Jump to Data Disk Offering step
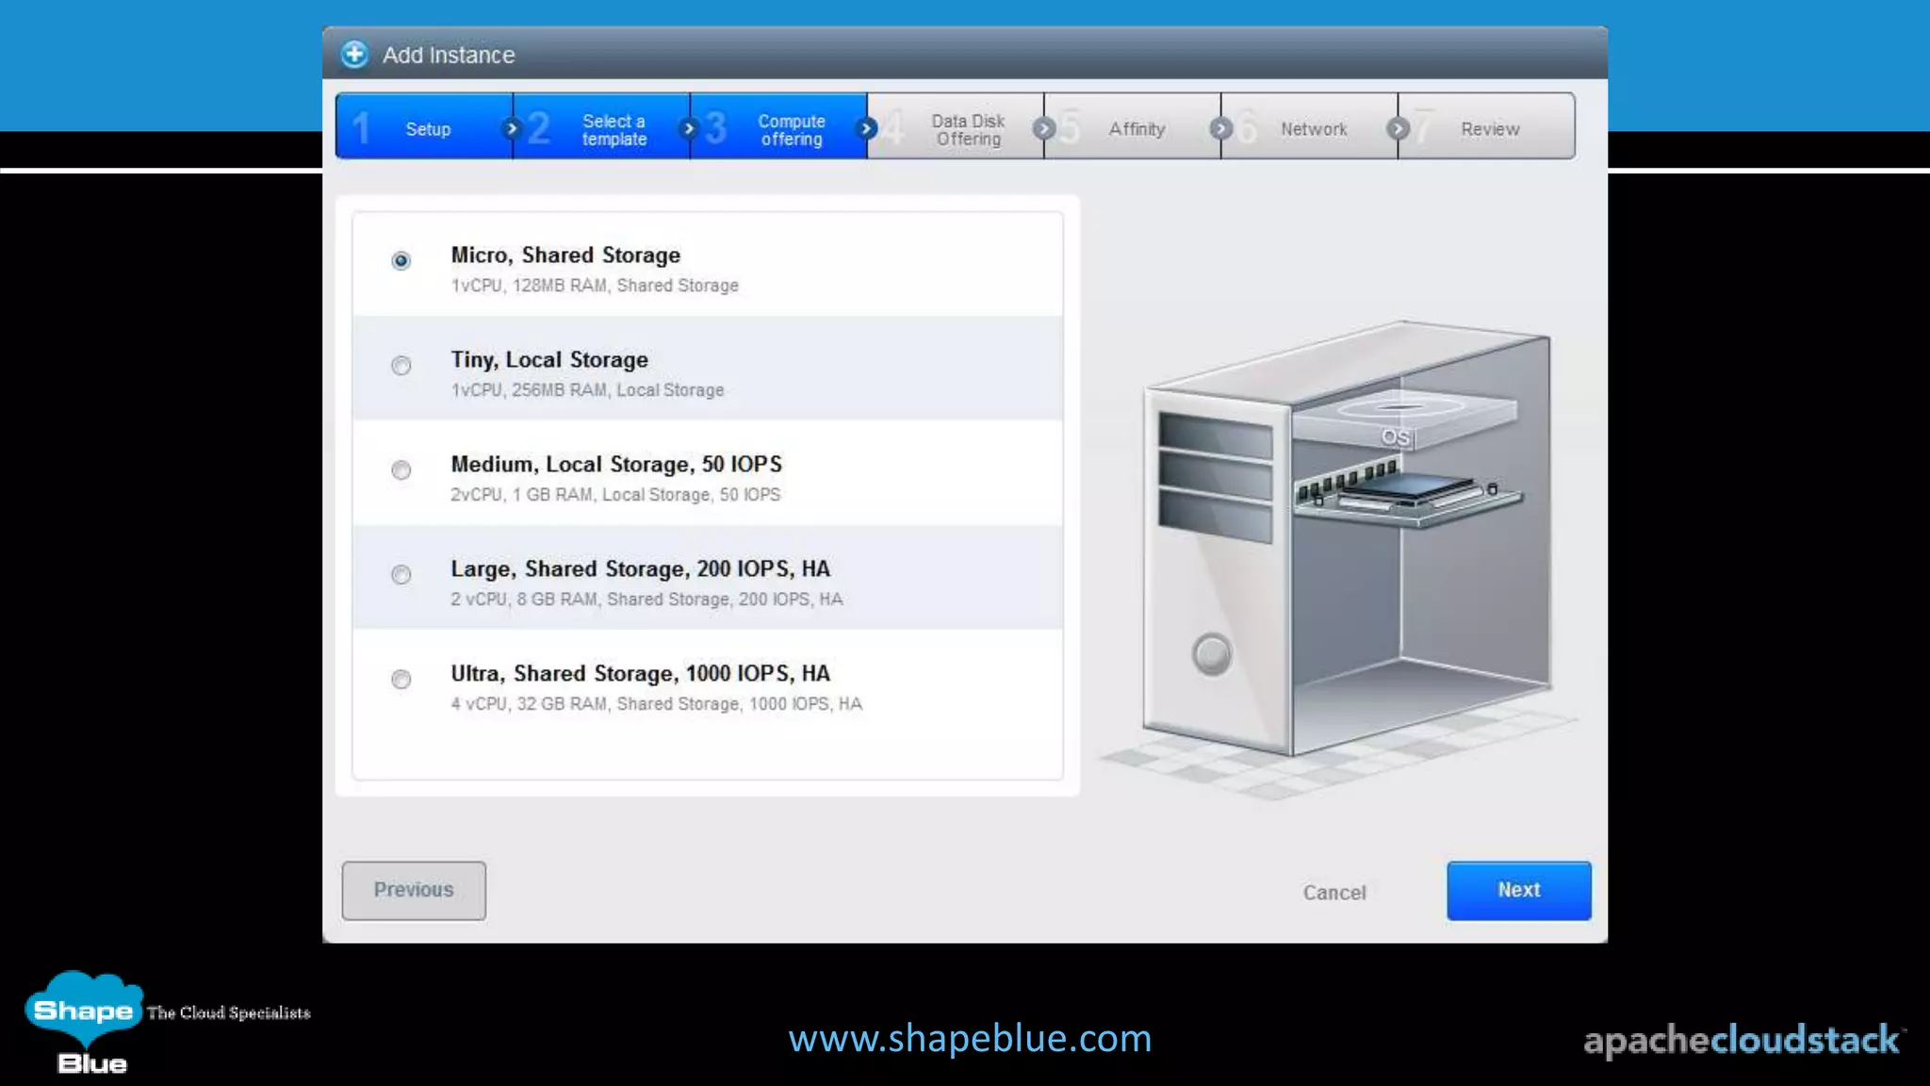The image size is (1930, 1086). (x=956, y=126)
